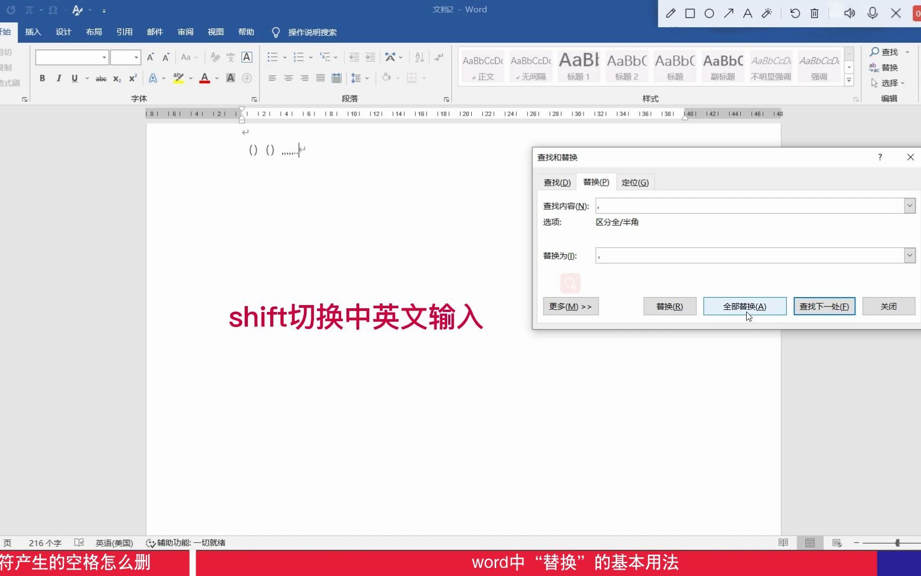Increase paragraph indent
Screen dimensions: 921x576
tap(370, 57)
